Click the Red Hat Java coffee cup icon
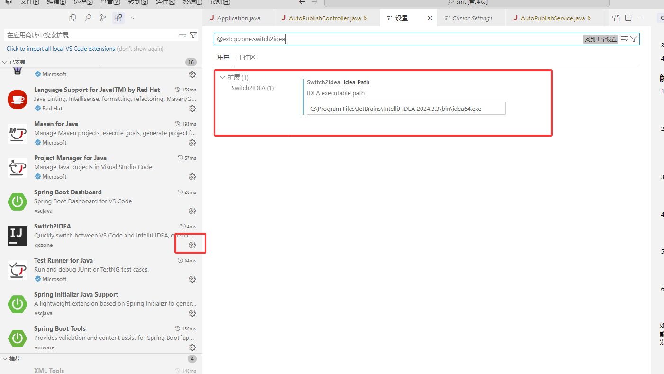Image resolution: width=664 pixels, height=374 pixels. (18, 99)
